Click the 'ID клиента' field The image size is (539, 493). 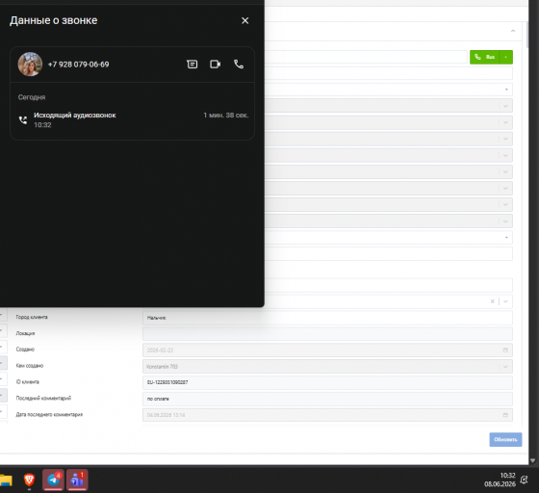point(327,382)
